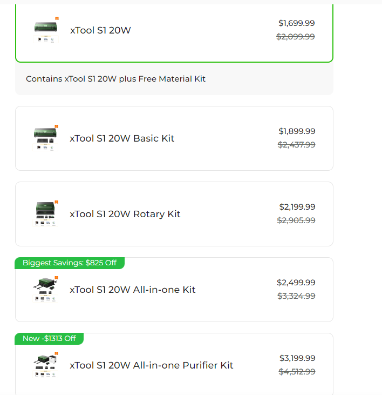382x395 pixels.
Task: Click the $3,199.99 Purifier Kit price
Action: 297,358
